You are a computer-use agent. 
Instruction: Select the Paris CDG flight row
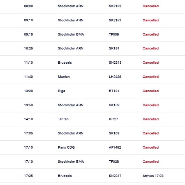point(92,148)
